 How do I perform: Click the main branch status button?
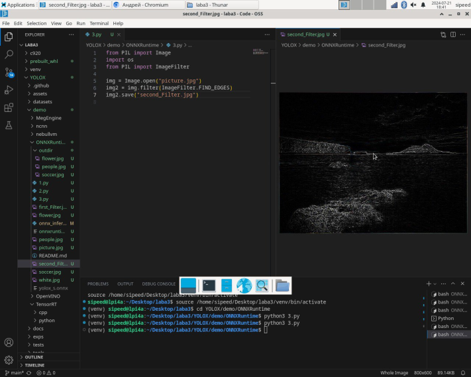13,372
